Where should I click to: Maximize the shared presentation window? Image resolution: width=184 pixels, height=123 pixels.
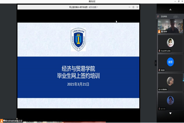tap(133, 7)
